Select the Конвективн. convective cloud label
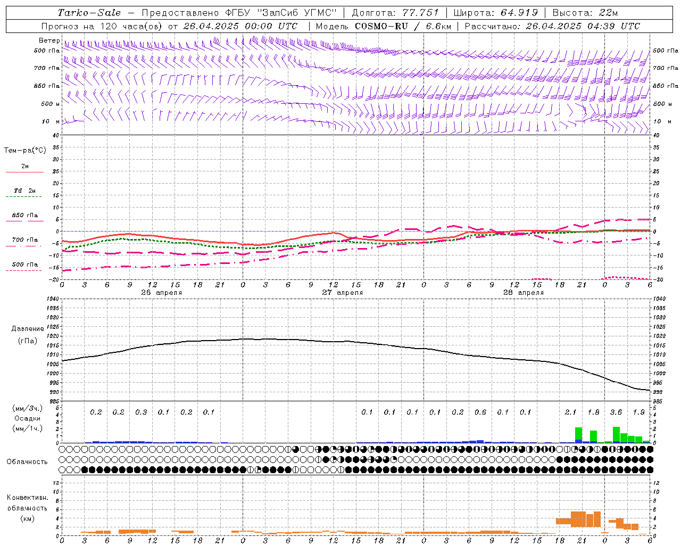 [27, 498]
